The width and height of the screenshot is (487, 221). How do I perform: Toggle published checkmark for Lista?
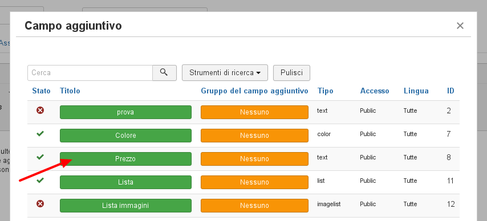40,180
